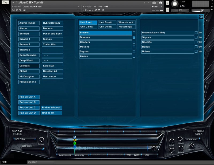Click the Rnd-ze Whoosh button
Viewport: 214px width, 165px height.
tap(51, 108)
